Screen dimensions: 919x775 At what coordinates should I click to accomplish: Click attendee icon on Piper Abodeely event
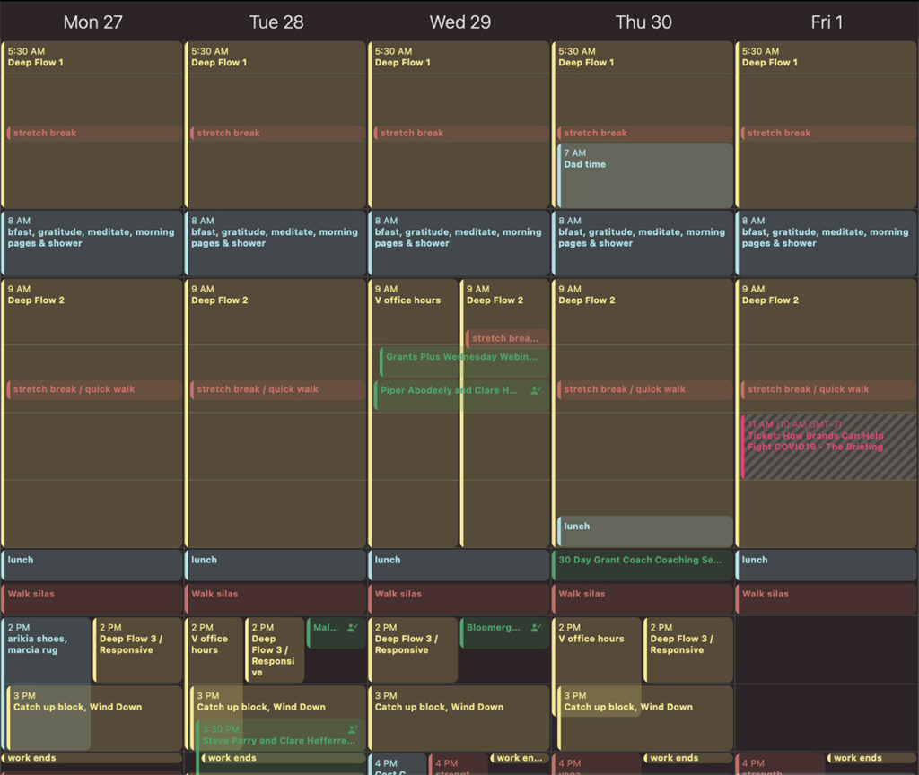pyautogui.click(x=537, y=391)
